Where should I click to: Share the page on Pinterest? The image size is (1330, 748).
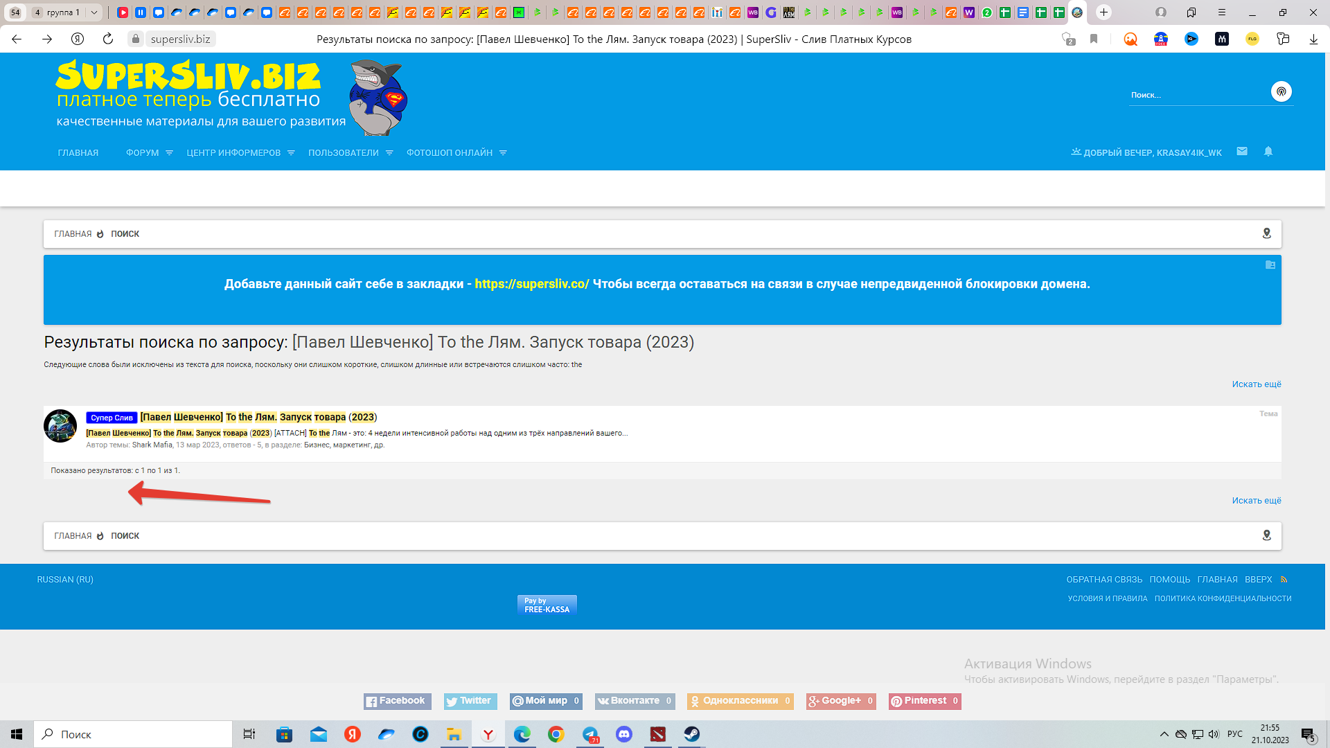925,701
